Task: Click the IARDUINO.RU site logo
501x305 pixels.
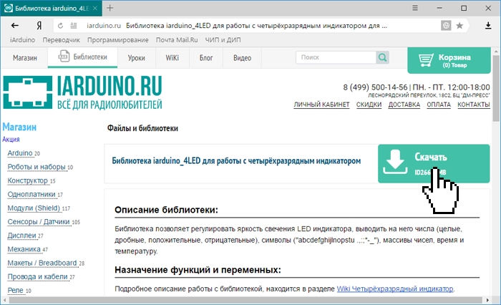Action: click(82, 92)
